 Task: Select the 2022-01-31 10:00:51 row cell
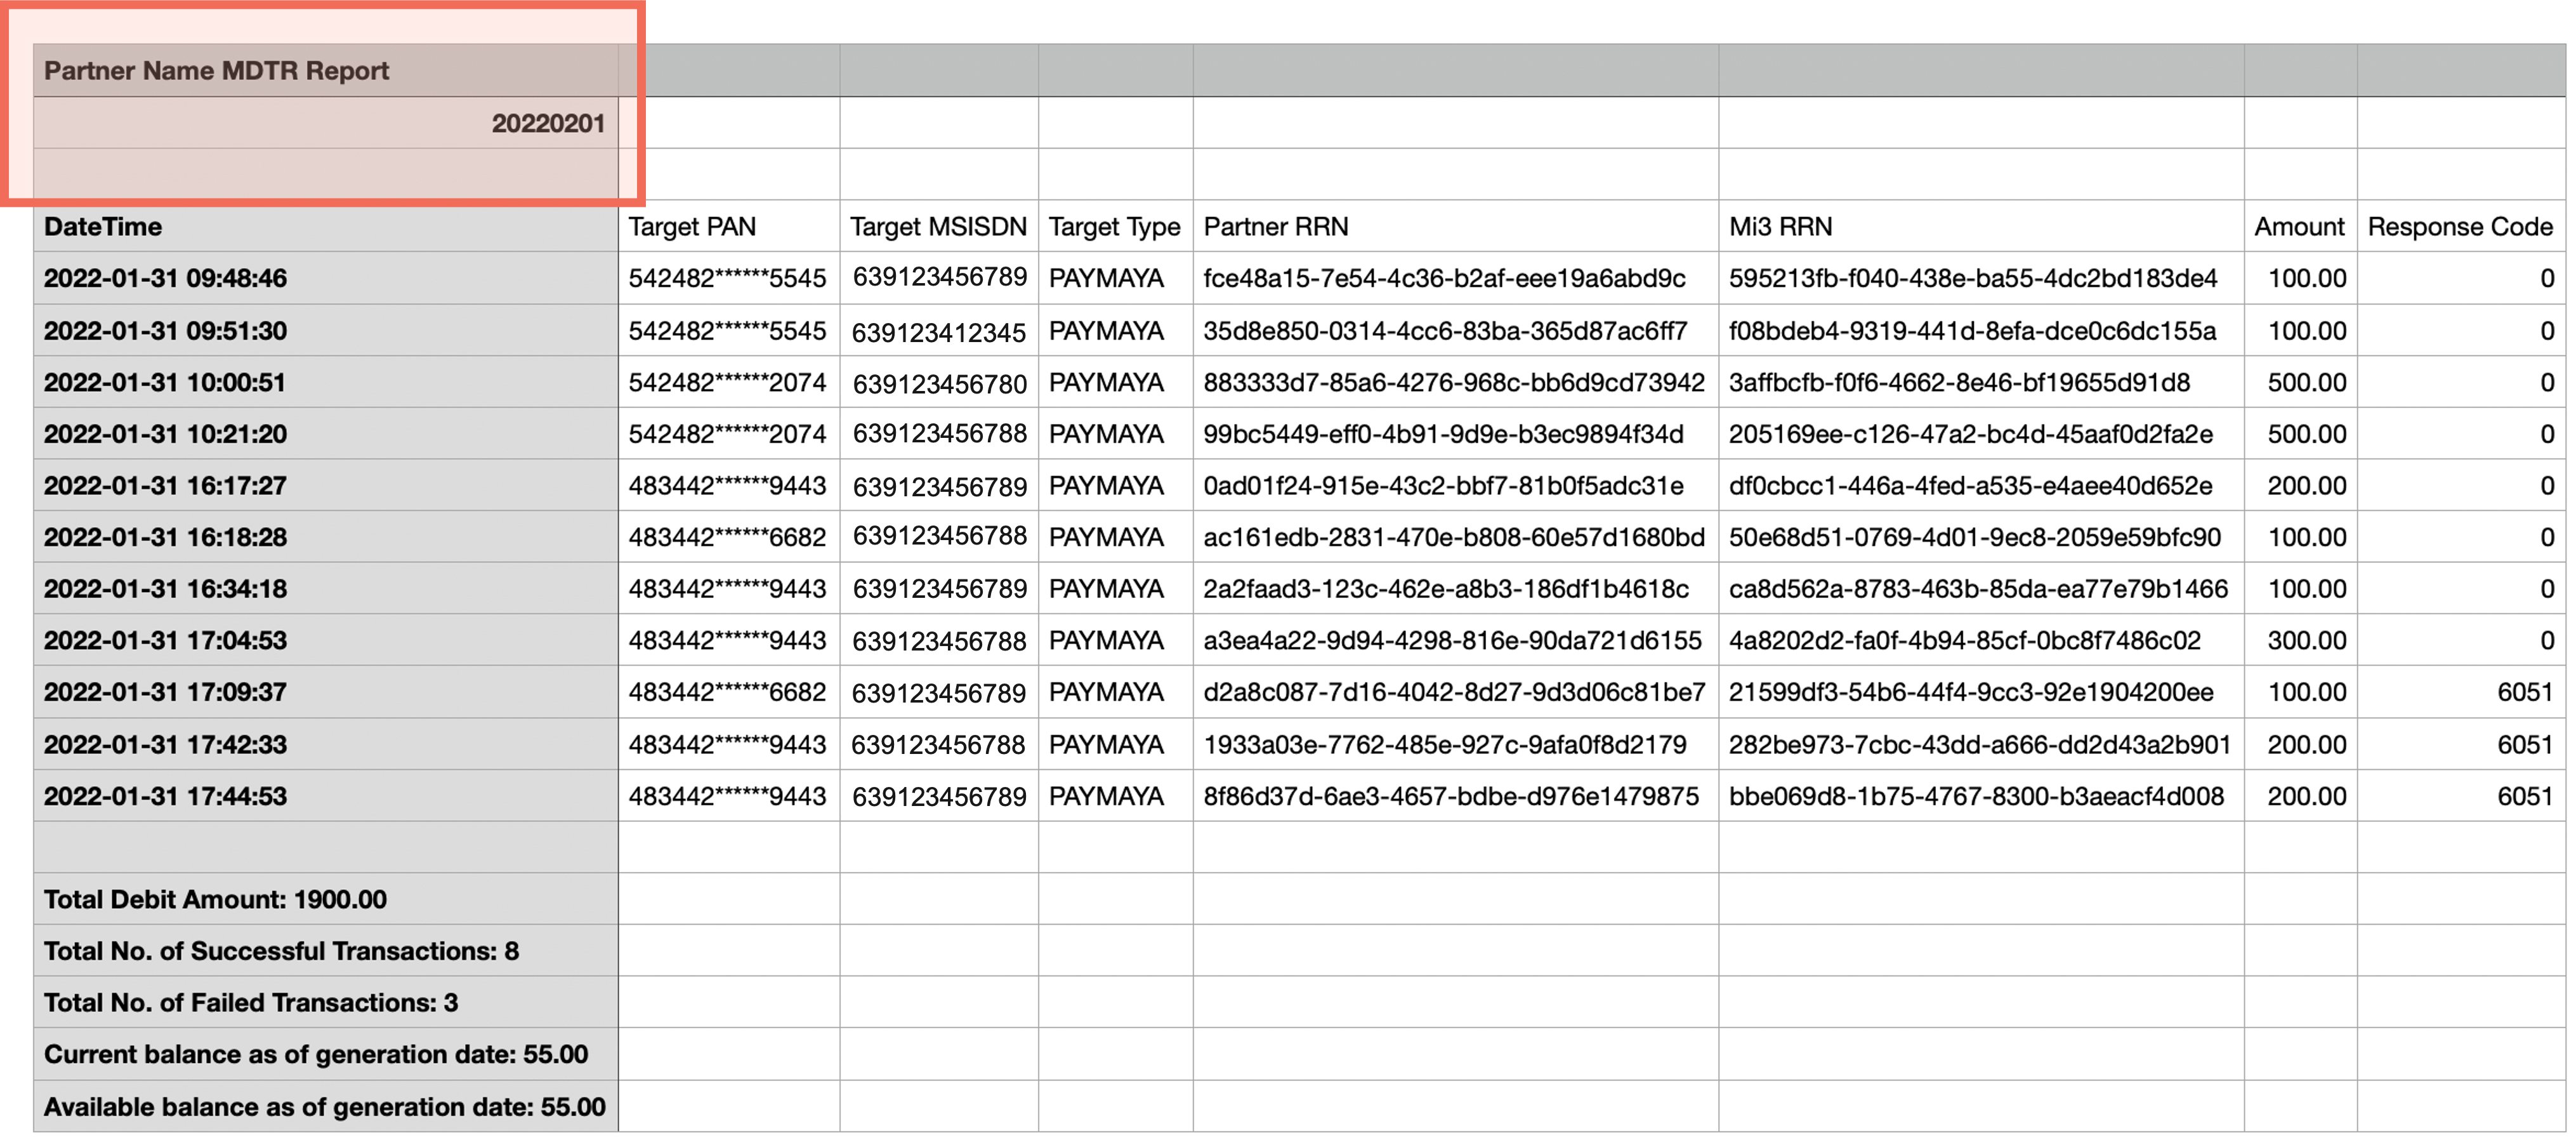coord(165,383)
